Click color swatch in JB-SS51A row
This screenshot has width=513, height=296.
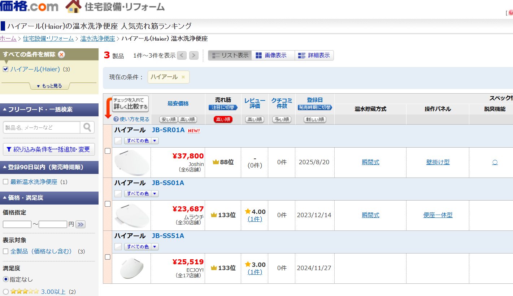tap(118, 247)
